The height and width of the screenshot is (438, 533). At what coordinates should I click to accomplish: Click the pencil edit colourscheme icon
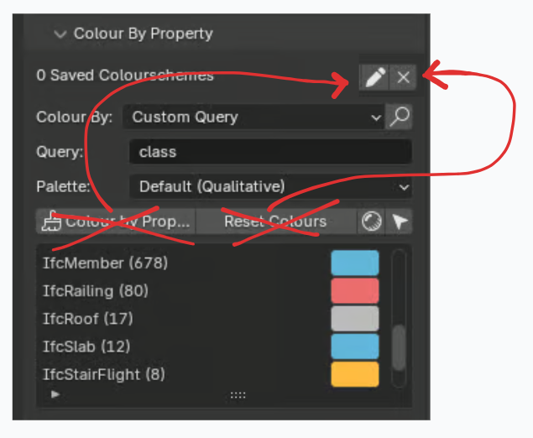coord(374,77)
